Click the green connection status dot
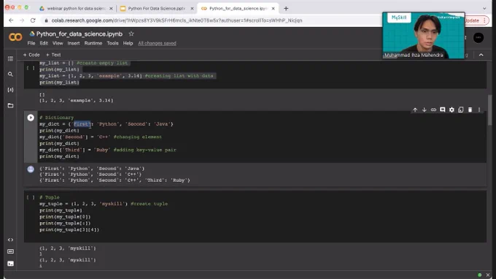This screenshot has width=496, height=279. [x=479, y=275]
